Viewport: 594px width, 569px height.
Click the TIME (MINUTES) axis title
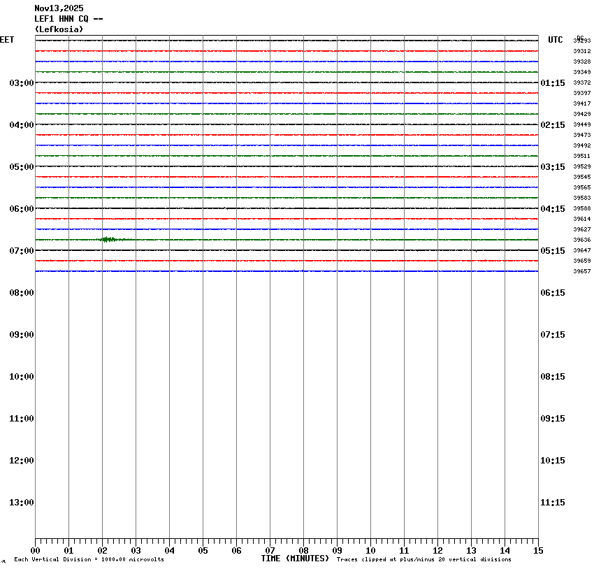coord(295,559)
